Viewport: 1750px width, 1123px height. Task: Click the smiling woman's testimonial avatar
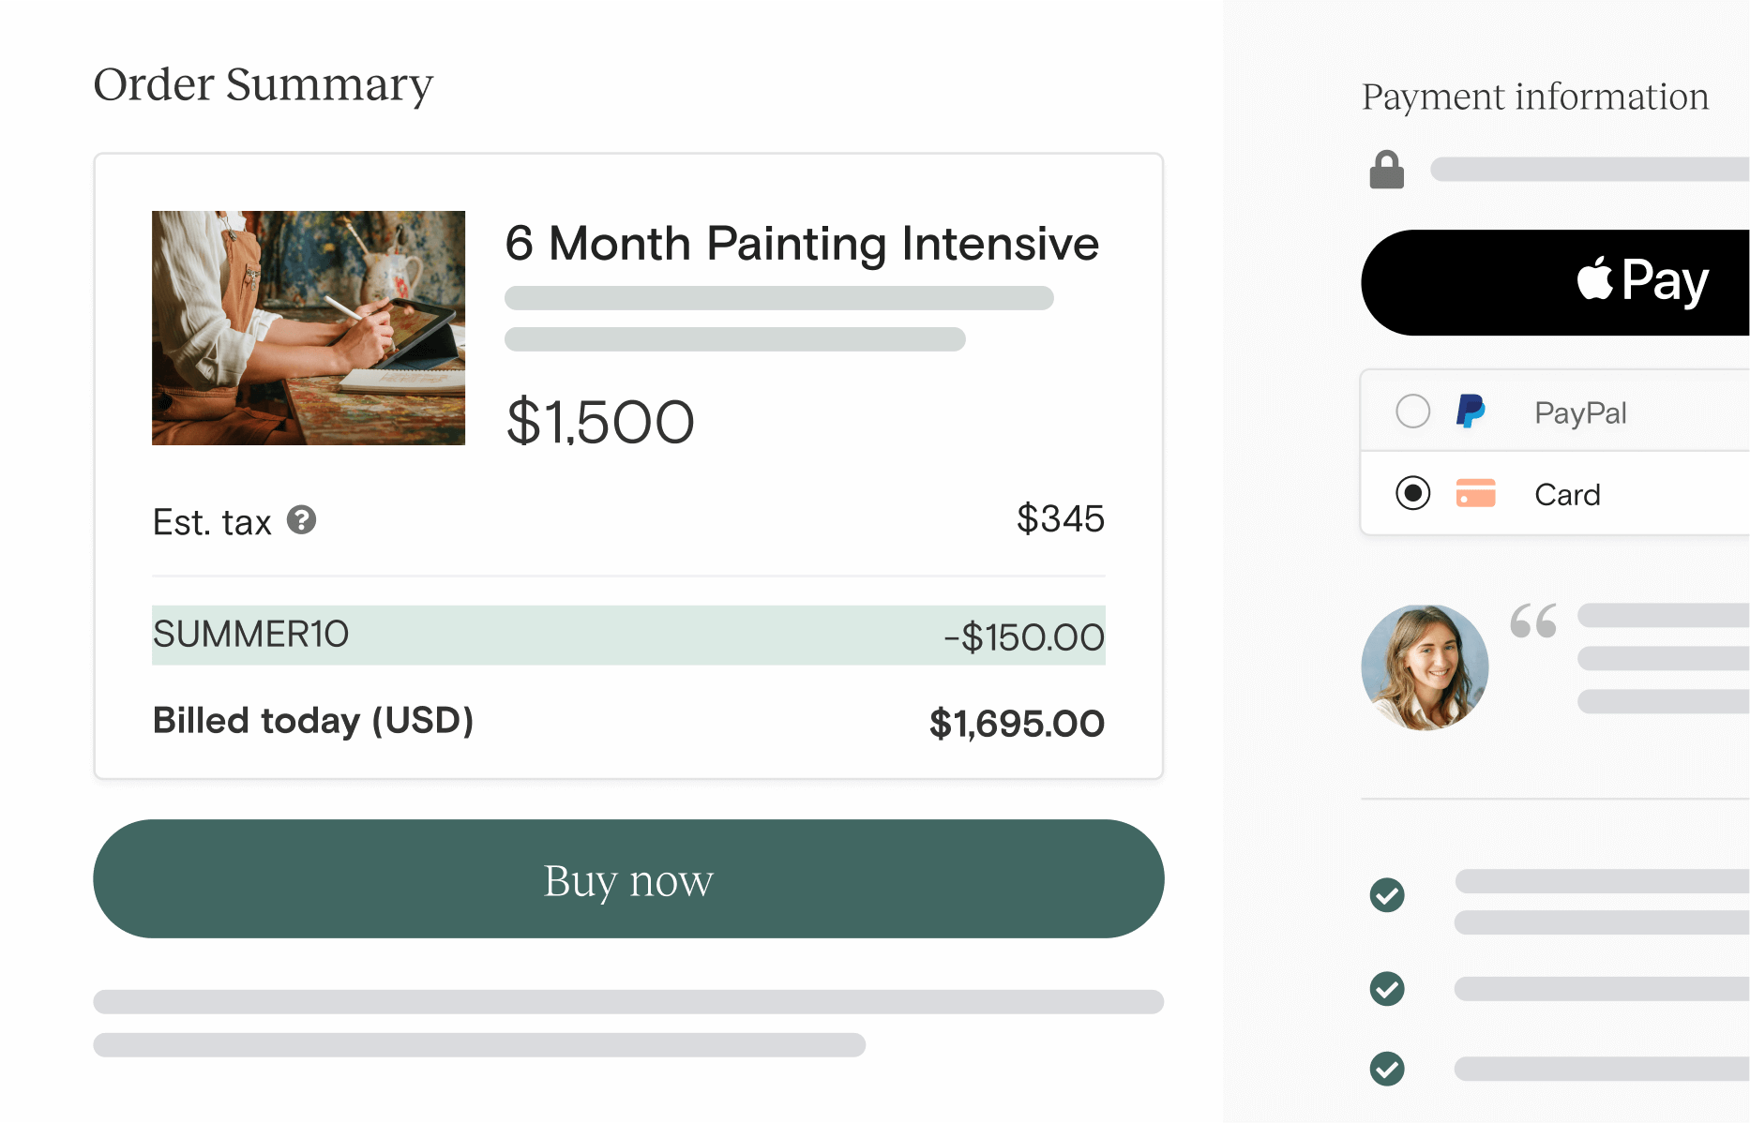point(1425,667)
